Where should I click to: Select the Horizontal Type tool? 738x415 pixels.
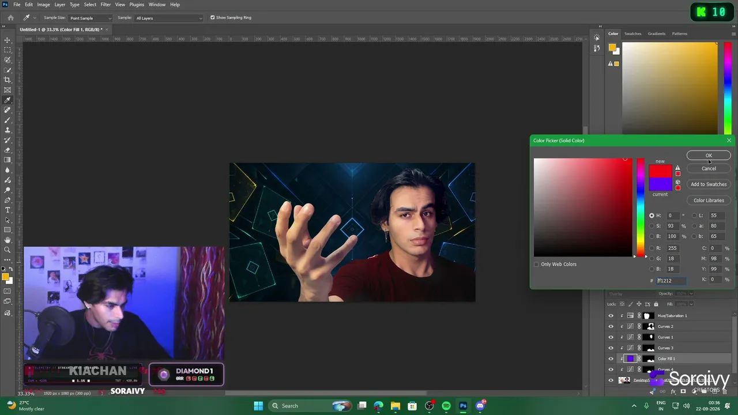coord(7,210)
